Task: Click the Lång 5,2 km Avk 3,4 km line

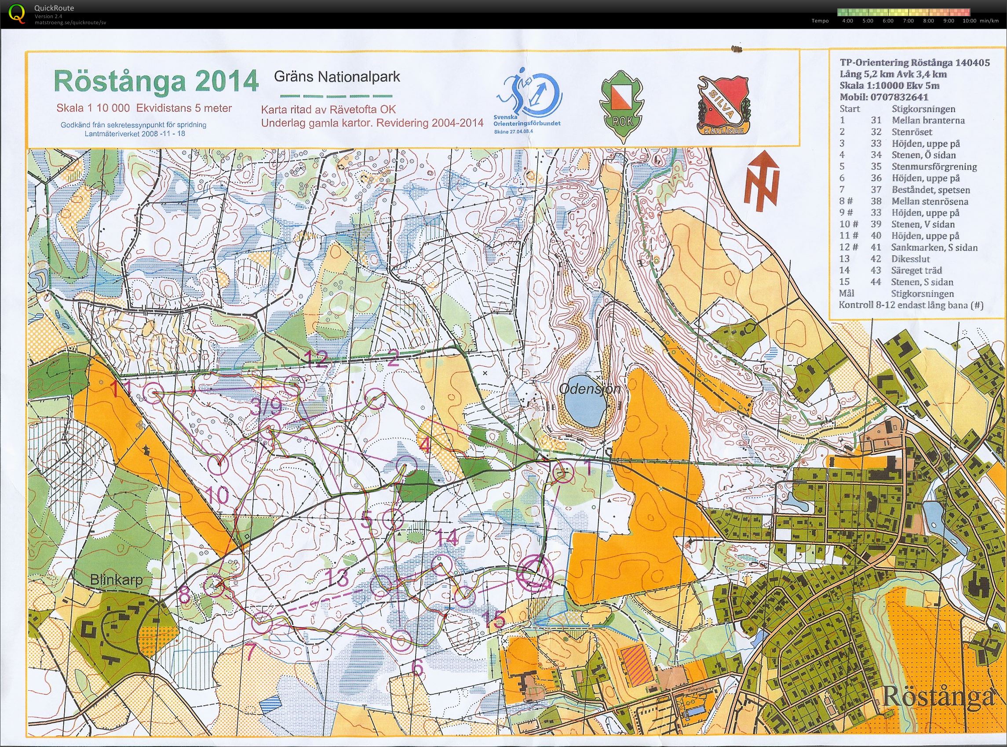Action: point(894,74)
